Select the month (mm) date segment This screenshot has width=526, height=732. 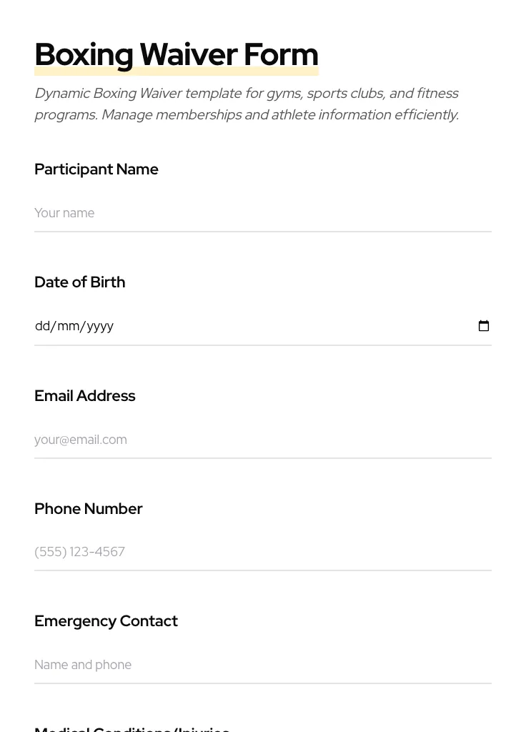pos(68,326)
